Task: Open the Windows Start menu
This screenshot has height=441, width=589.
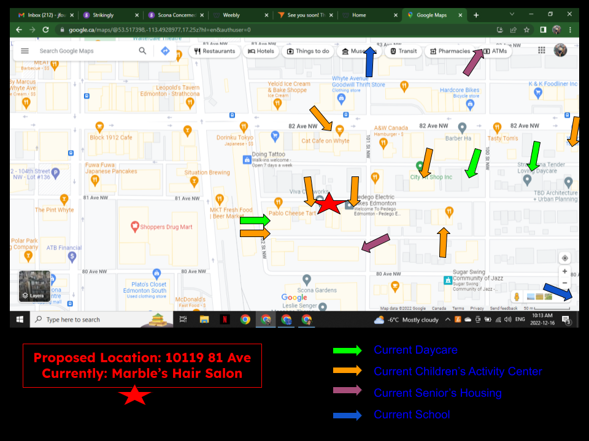Action: [x=20, y=320]
